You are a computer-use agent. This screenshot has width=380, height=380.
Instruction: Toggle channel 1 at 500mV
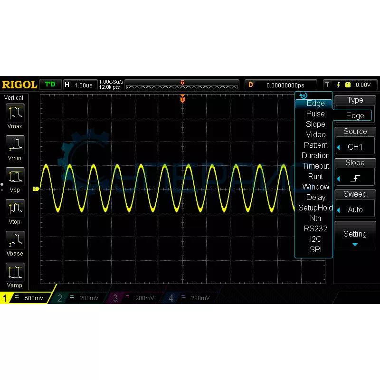pos(26,298)
